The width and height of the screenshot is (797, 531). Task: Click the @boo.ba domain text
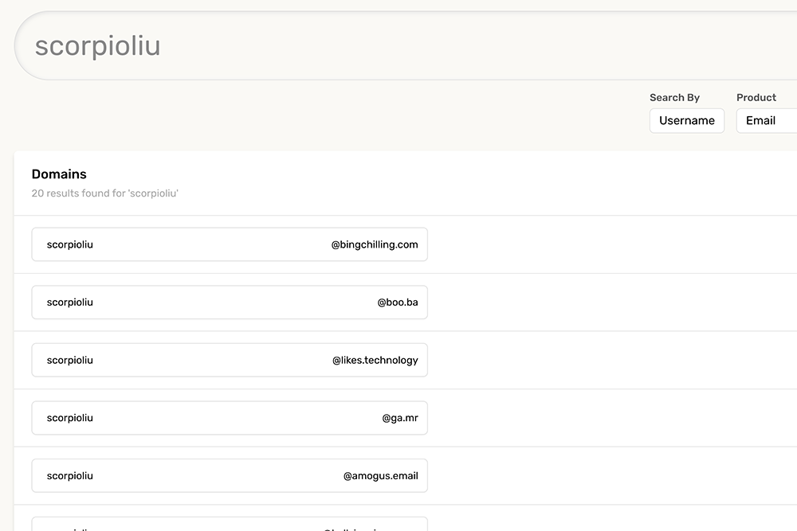point(398,303)
